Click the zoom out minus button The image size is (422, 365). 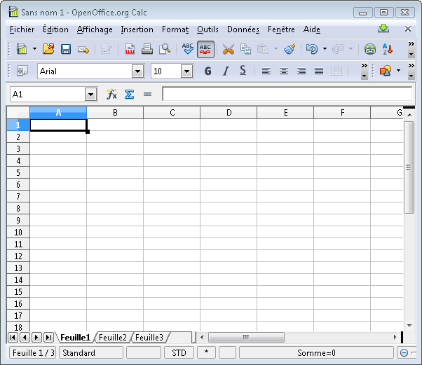coord(404,352)
